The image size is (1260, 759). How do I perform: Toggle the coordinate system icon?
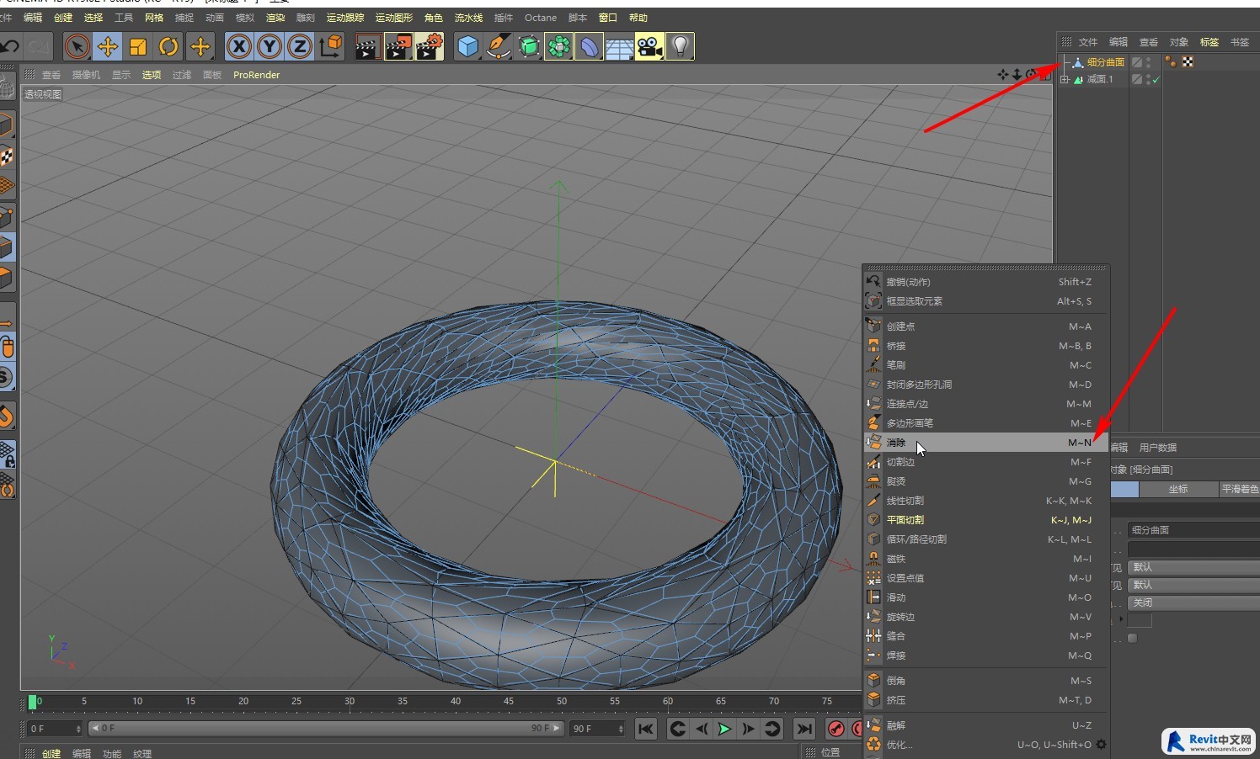(x=331, y=47)
